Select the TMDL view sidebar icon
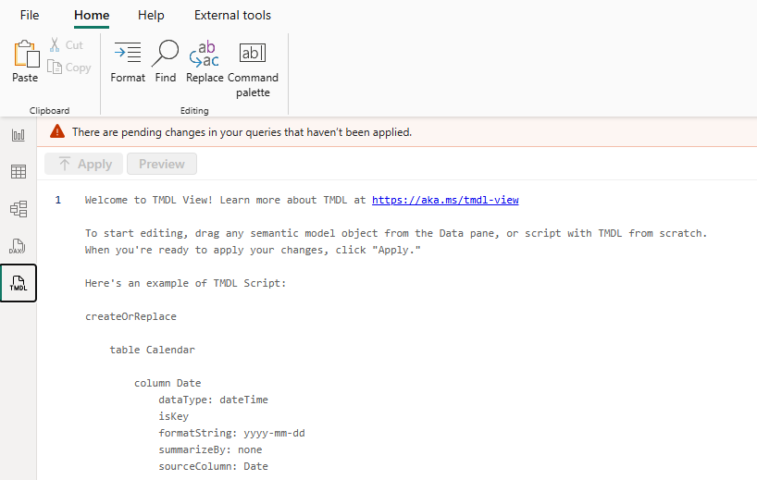Screen dimensions: 757x480 coord(19,283)
